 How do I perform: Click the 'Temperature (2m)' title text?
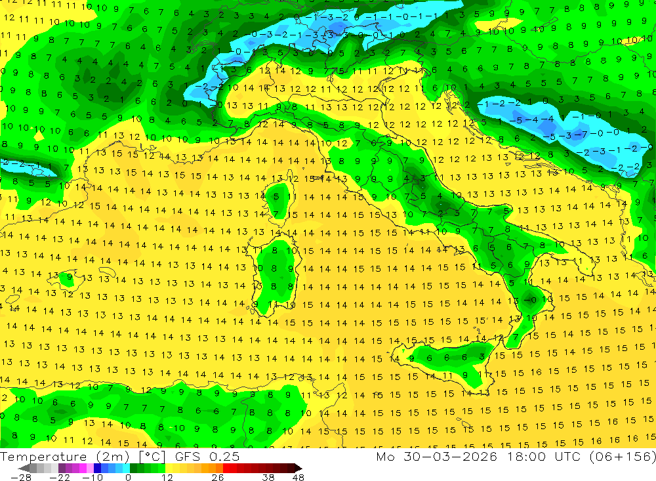(x=64, y=457)
